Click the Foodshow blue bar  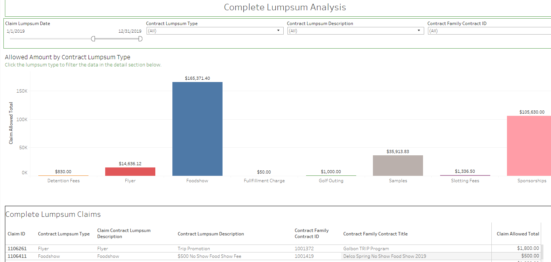197,129
